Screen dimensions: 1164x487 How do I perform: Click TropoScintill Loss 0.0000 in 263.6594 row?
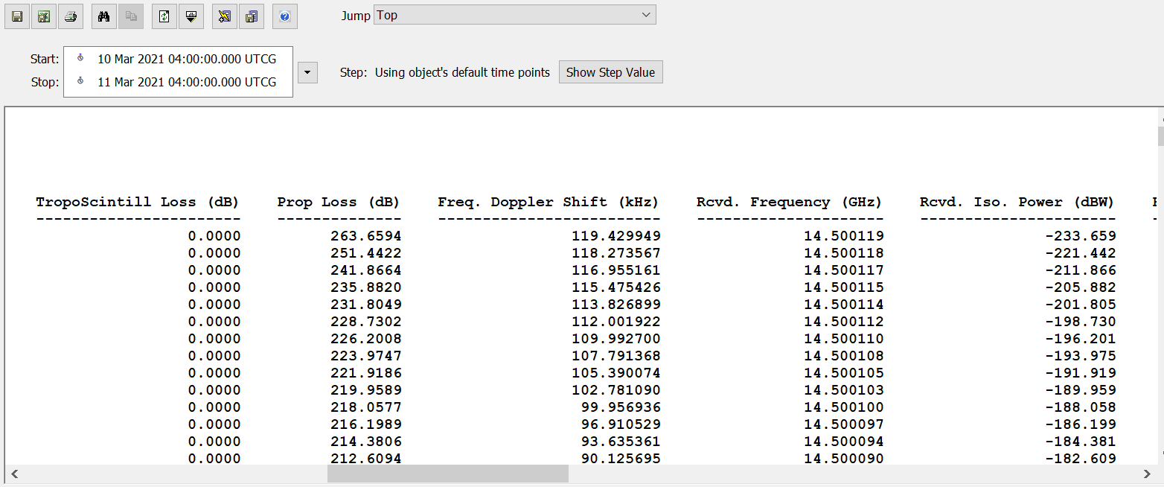pyautogui.click(x=214, y=236)
